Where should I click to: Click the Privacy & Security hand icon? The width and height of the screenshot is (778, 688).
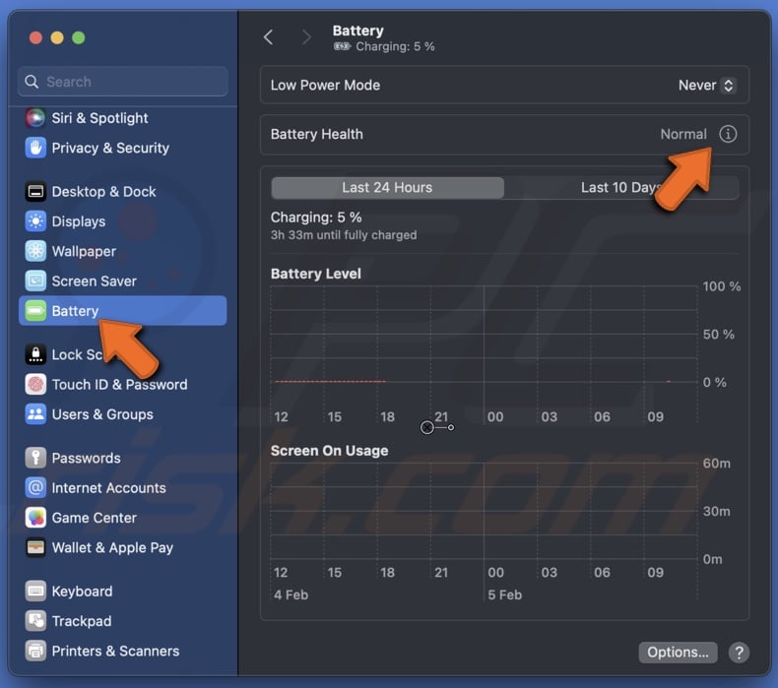coord(35,148)
